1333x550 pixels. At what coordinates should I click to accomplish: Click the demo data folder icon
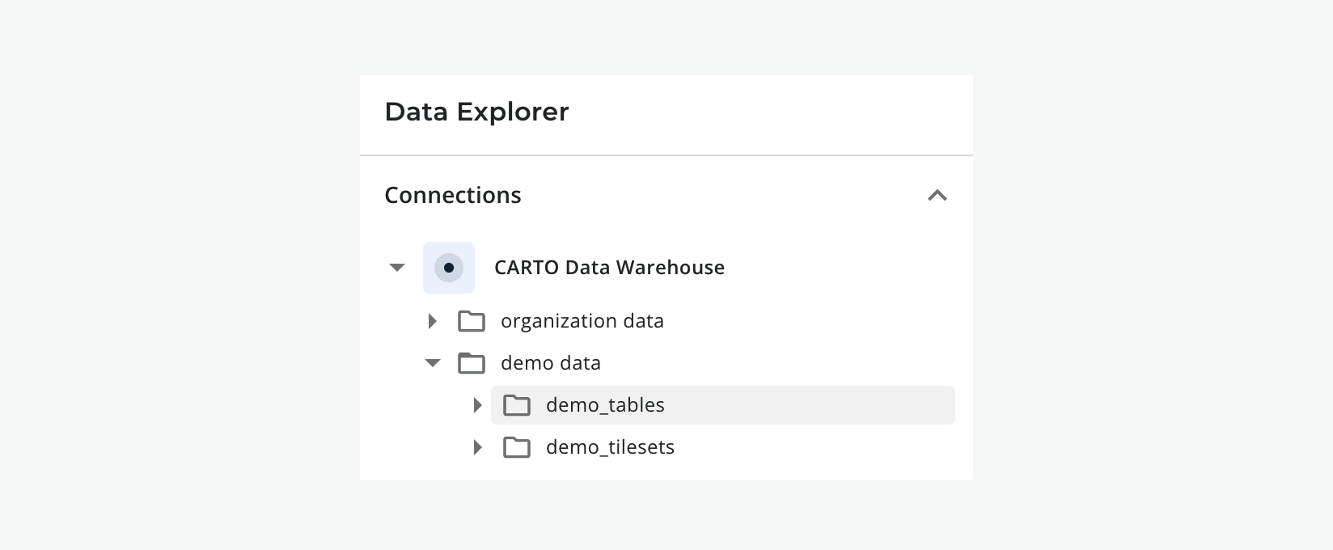pyautogui.click(x=472, y=363)
